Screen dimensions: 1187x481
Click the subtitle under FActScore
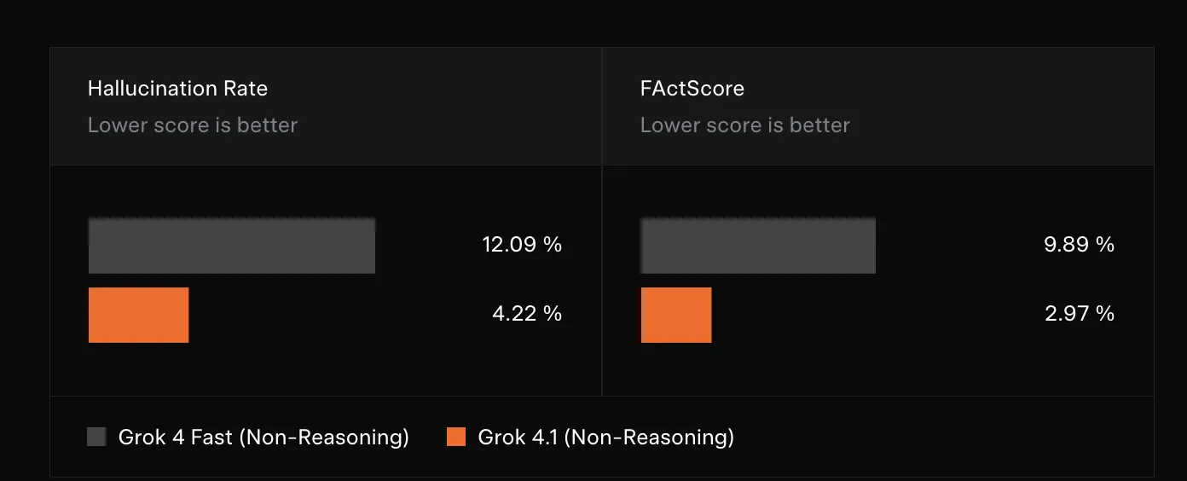pos(744,125)
